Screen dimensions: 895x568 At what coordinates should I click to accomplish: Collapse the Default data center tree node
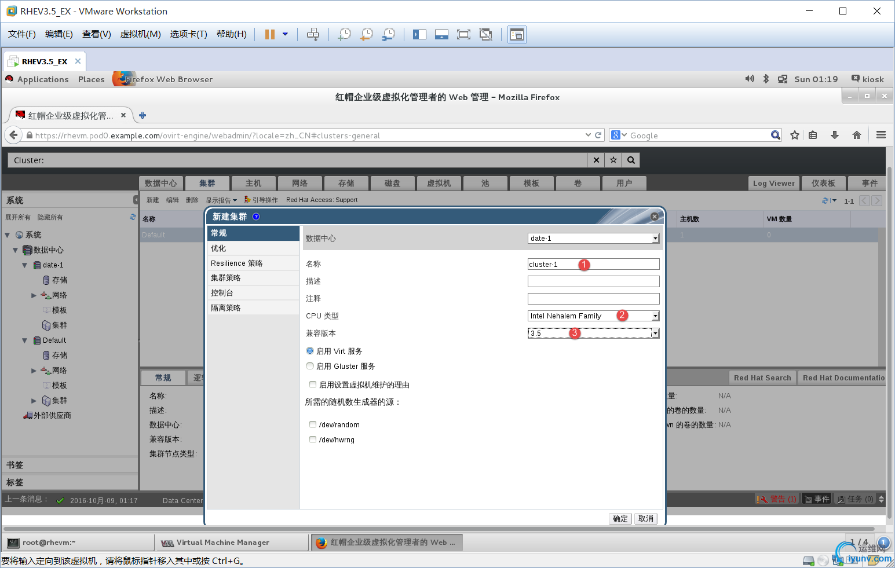tap(24, 340)
